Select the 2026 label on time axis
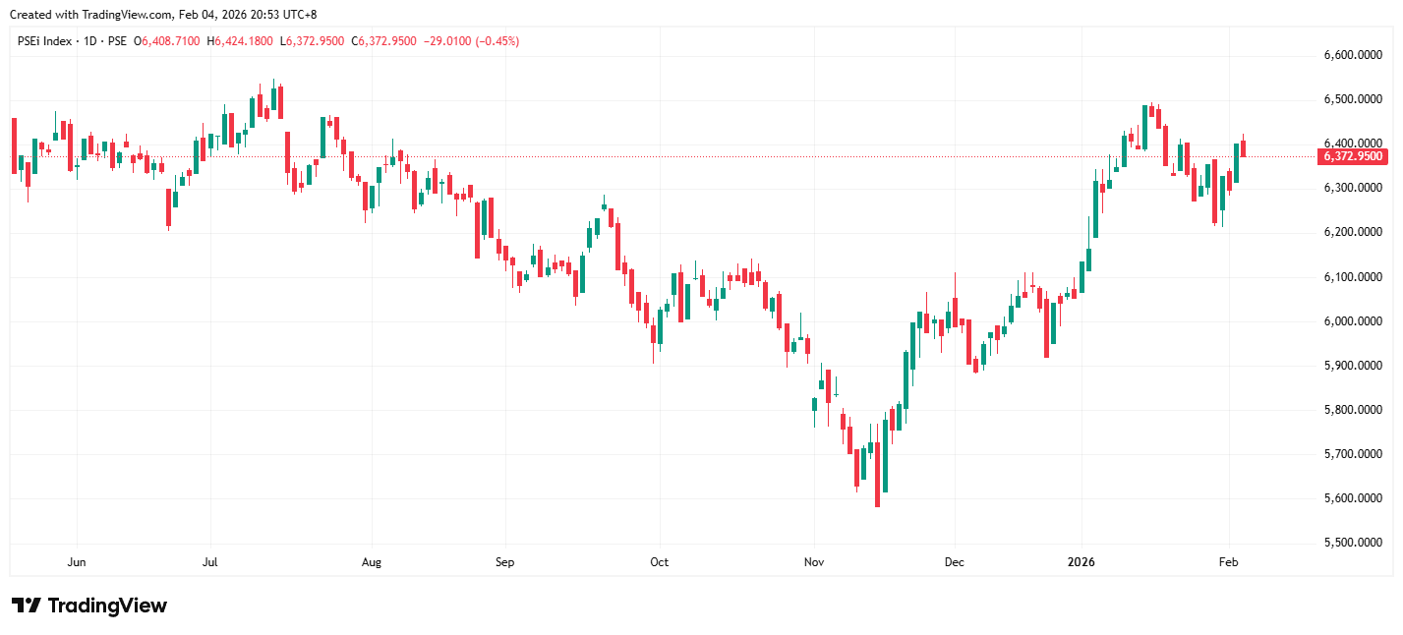Viewport: 1403px width, 635px height. tap(1081, 562)
